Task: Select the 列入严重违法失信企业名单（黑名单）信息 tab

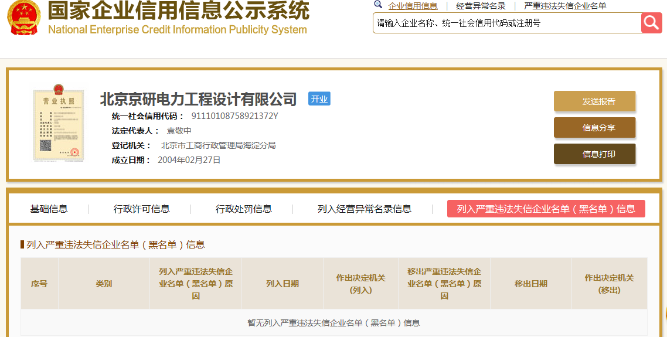Action: pos(546,209)
